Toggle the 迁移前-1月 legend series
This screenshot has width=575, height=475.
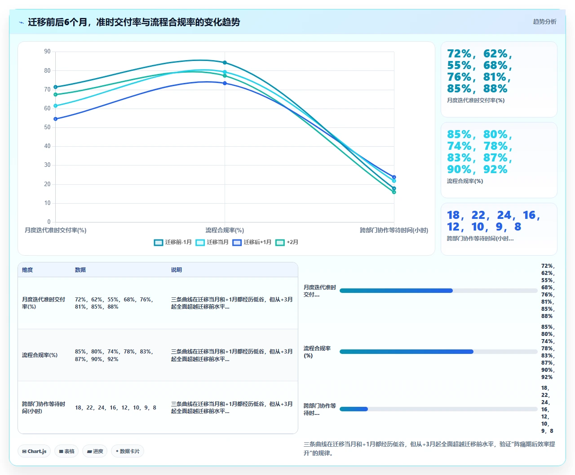coord(172,242)
